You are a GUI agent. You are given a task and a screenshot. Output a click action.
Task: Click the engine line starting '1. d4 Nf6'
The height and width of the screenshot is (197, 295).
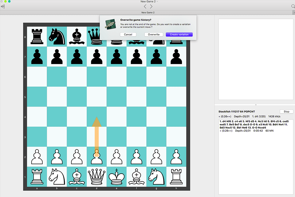[x=254, y=124]
